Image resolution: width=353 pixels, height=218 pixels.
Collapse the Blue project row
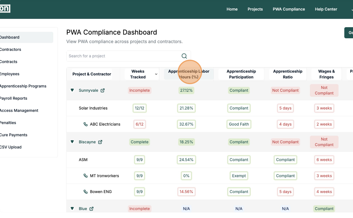[x=72, y=209]
